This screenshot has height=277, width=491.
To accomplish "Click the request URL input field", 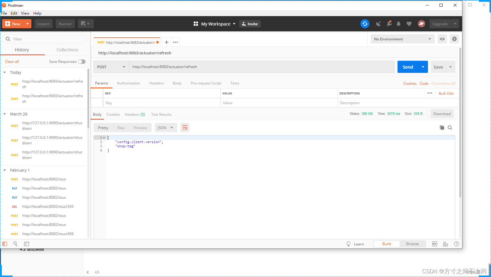I will (262, 67).
